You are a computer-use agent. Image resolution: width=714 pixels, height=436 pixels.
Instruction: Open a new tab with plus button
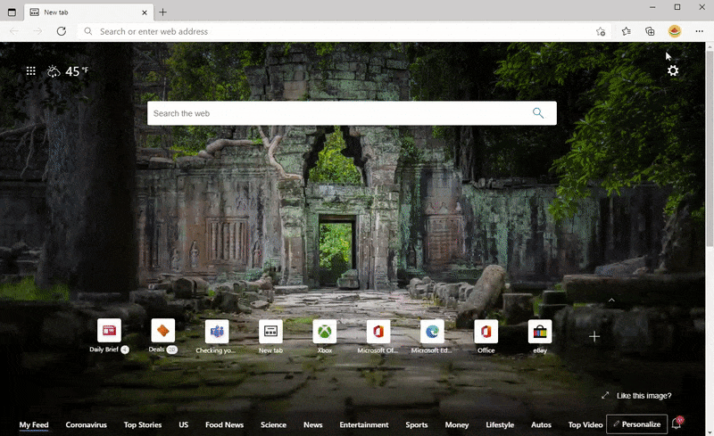(x=162, y=12)
